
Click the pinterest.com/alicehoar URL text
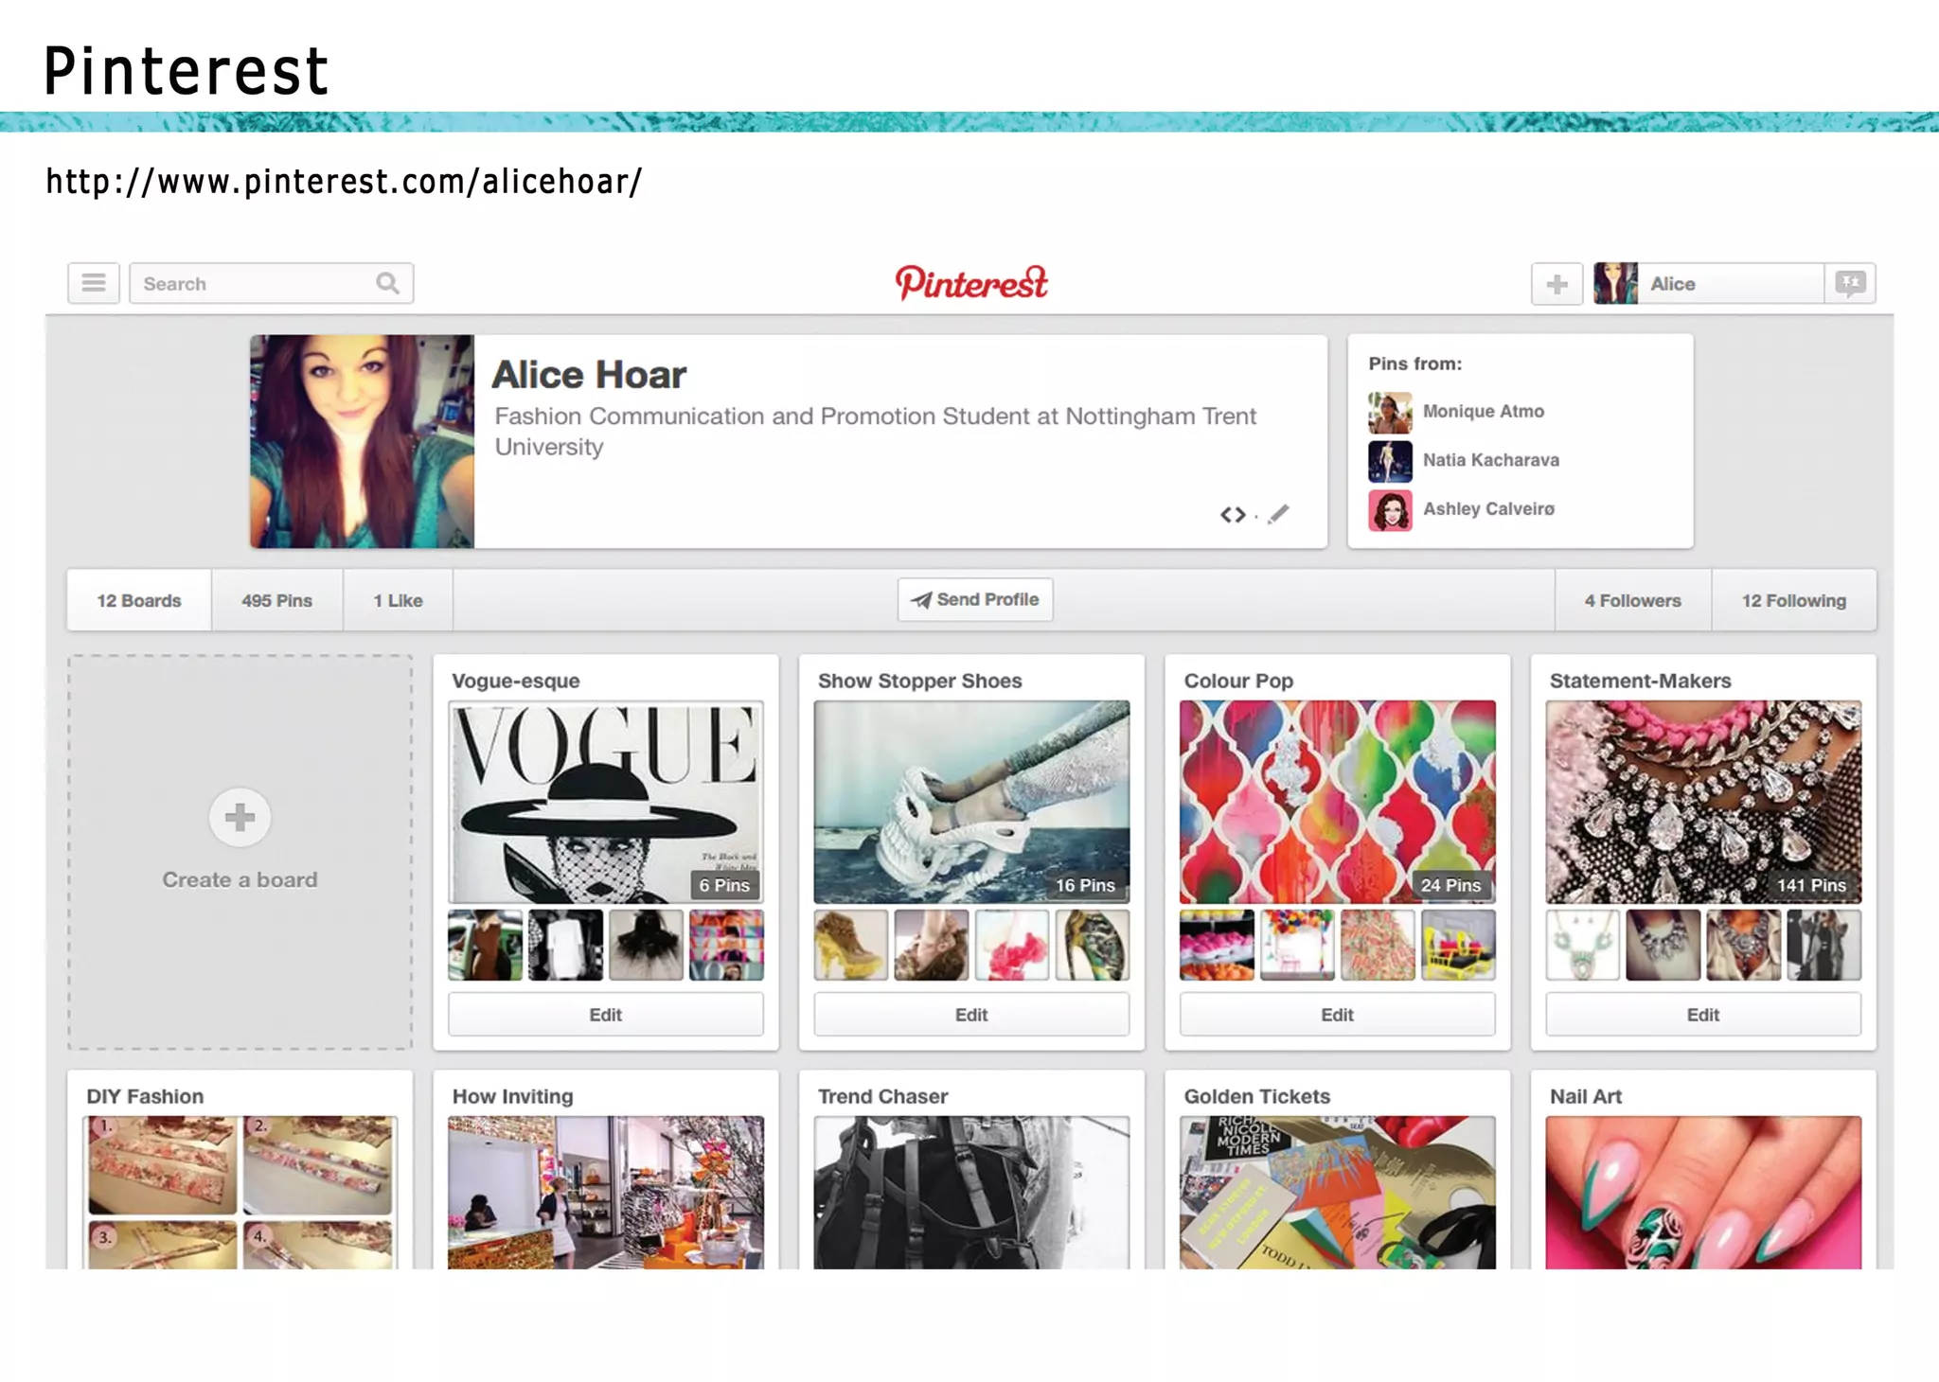click(344, 181)
